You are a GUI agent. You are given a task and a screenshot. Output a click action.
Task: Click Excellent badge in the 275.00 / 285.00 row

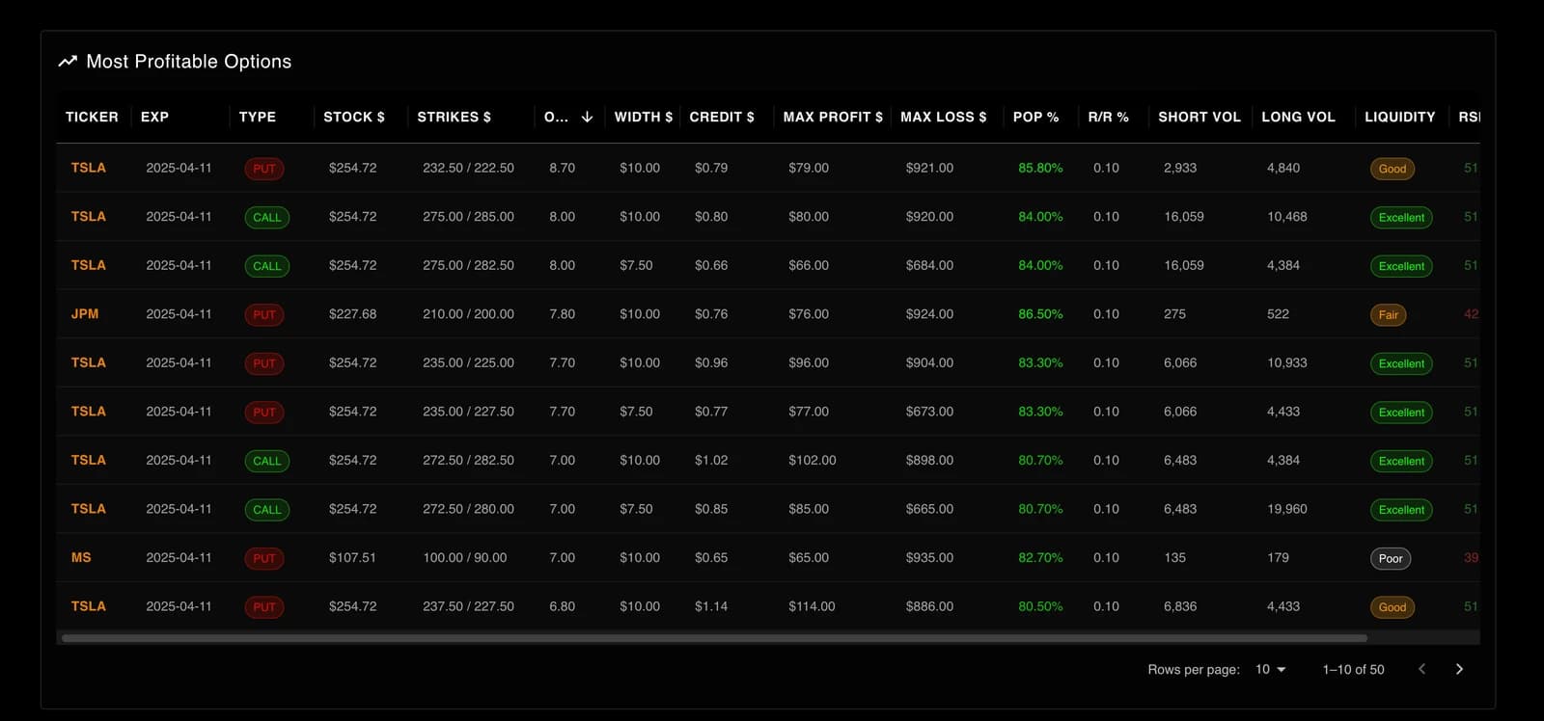coord(1401,218)
